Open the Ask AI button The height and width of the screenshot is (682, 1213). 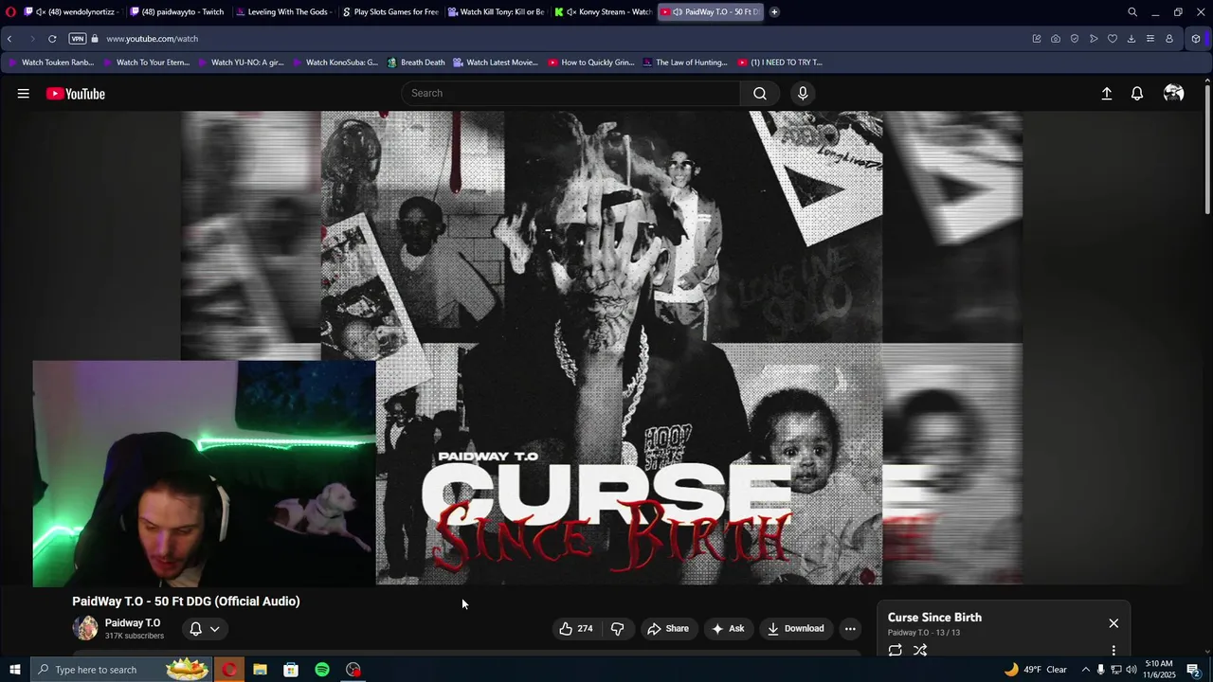coord(728,628)
